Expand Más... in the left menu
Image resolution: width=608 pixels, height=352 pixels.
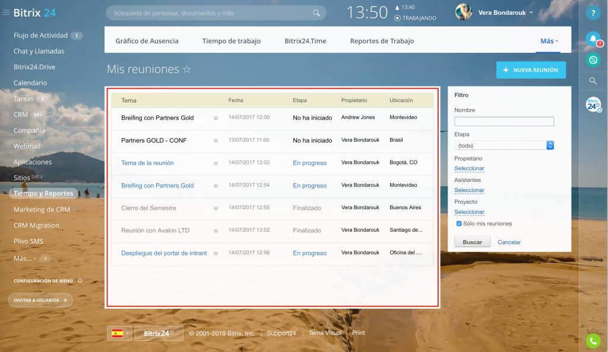24,258
